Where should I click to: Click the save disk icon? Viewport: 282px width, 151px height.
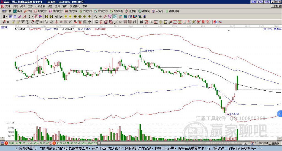(x=135, y=17)
